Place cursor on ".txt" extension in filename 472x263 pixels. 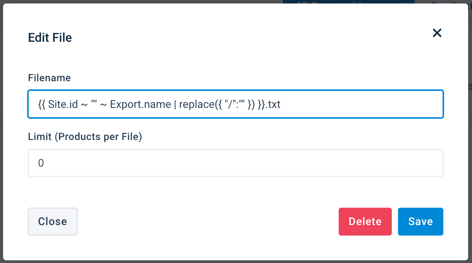(274, 104)
